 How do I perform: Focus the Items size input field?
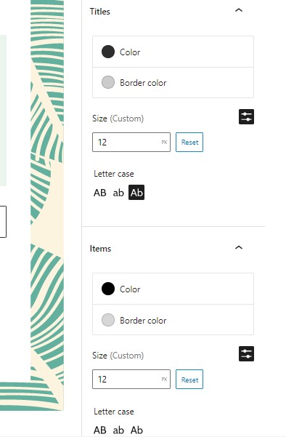pyautogui.click(x=131, y=380)
